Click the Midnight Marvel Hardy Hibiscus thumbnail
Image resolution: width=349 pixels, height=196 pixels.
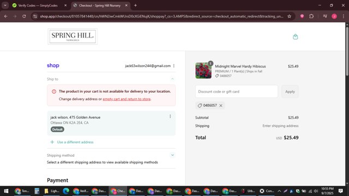[203, 70]
